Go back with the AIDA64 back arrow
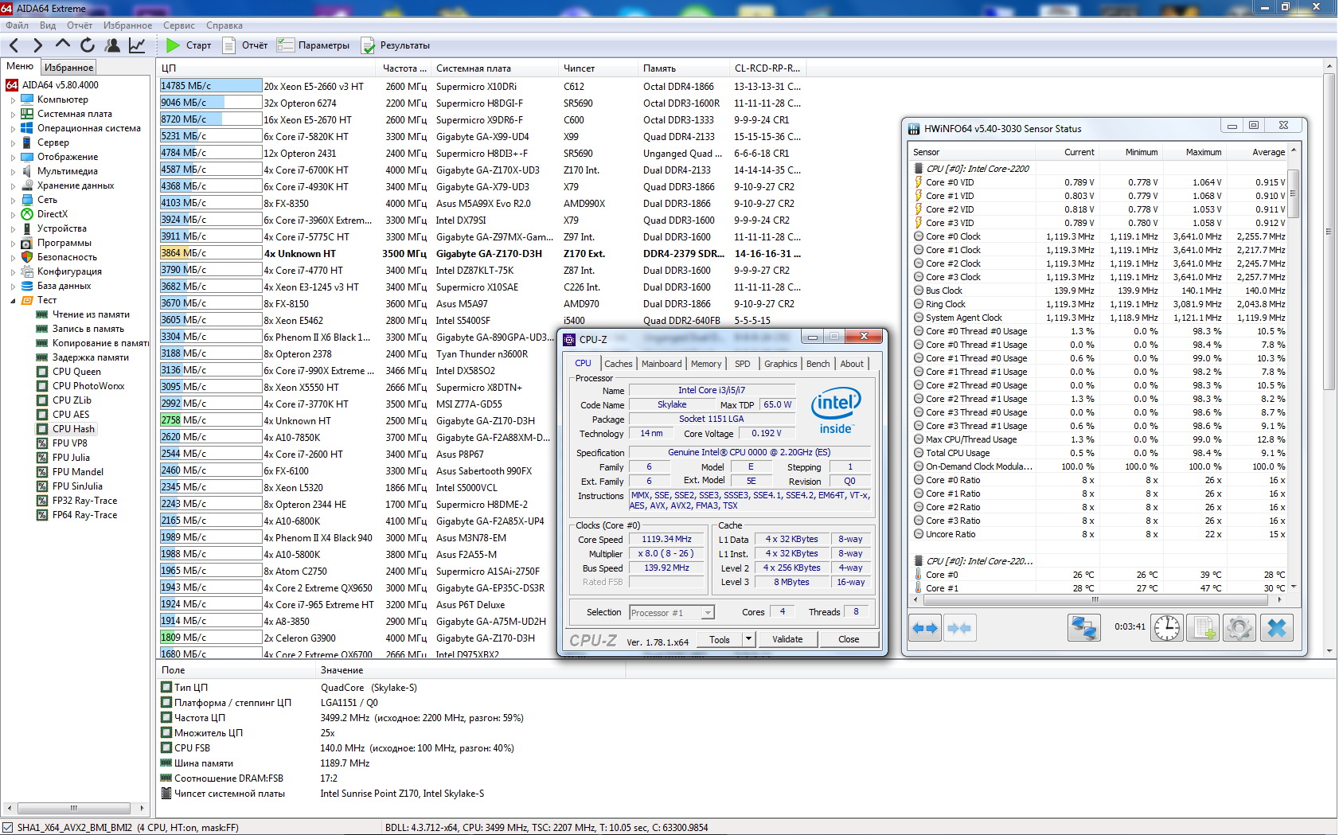 pos(14,45)
